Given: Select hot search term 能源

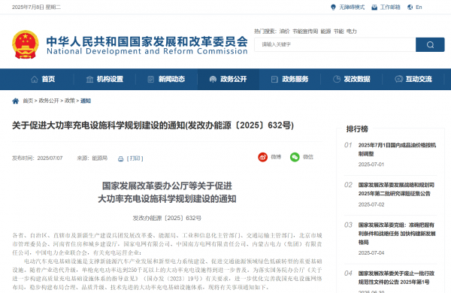Looking at the screenshot, I should (x=325, y=31).
